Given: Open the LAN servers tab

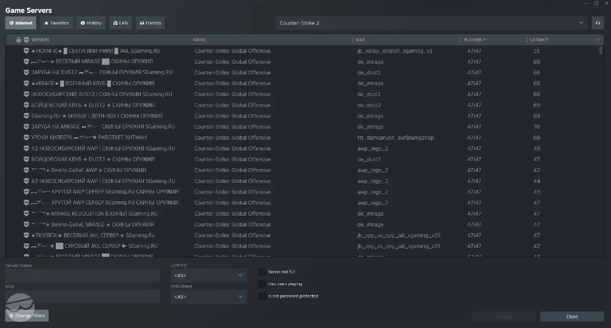Looking at the screenshot, I should (120, 23).
